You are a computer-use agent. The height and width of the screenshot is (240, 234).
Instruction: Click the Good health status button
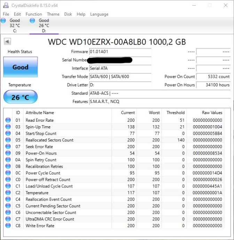click(21, 67)
